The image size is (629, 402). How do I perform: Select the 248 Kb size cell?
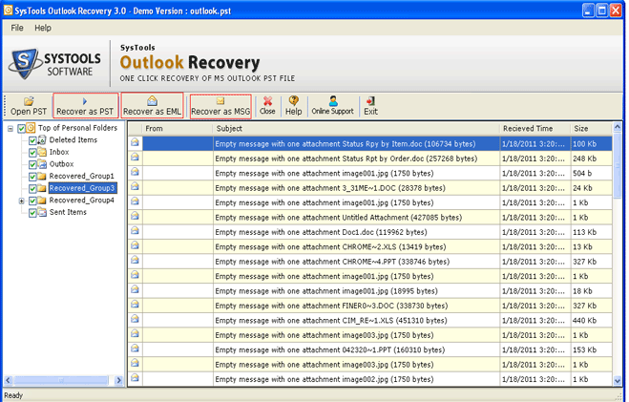(x=591, y=159)
